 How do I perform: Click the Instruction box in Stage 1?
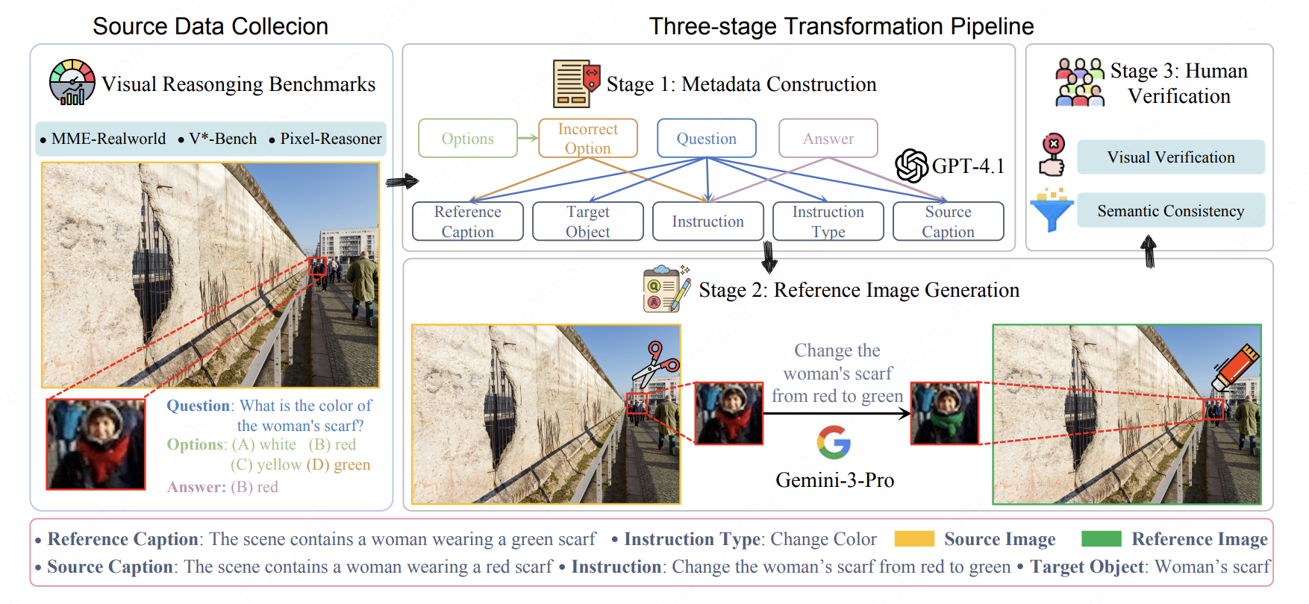(x=708, y=221)
